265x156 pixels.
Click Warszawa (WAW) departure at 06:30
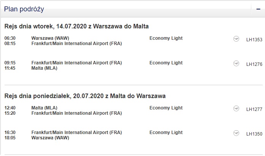[x=50, y=38]
